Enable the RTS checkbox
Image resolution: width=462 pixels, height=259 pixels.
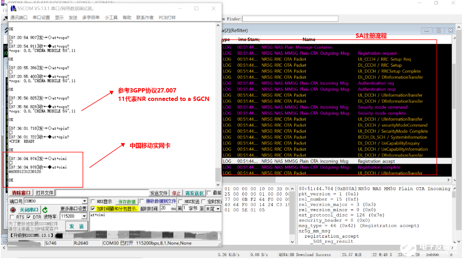coord(12,217)
